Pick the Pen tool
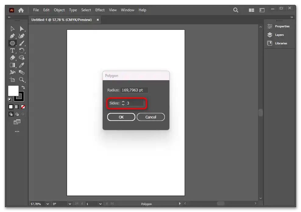Viewport: 301px width, 212px height. pyautogui.click(x=12, y=36)
